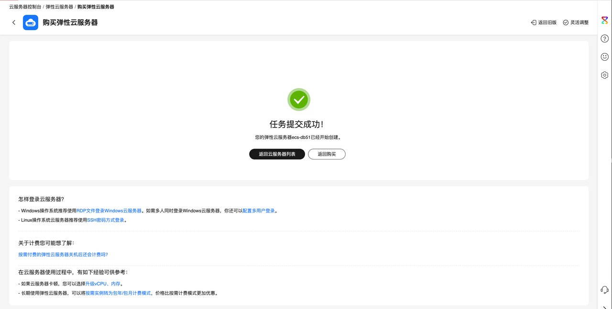The width and height of the screenshot is (612, 309).
Task: Open the help question mark icon
Action: pyautogui.click(x=605, y=39)
